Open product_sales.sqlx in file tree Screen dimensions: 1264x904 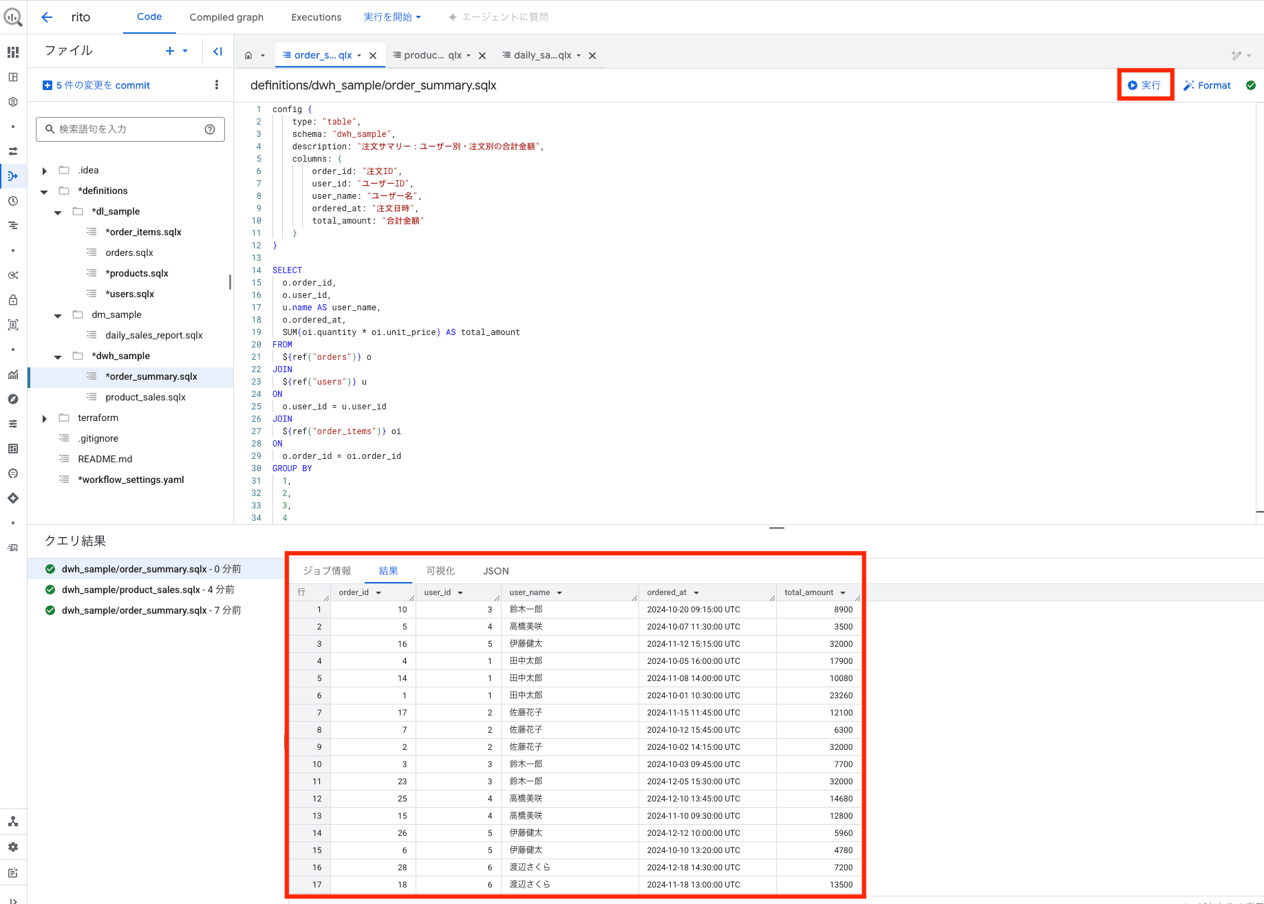point(145,397)
